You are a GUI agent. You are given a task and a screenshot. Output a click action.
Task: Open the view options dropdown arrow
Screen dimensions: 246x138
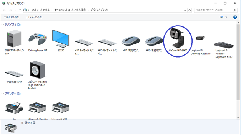(x=226, y=17)
